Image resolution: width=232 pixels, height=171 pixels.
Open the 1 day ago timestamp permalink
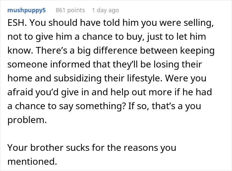(105, 10)
